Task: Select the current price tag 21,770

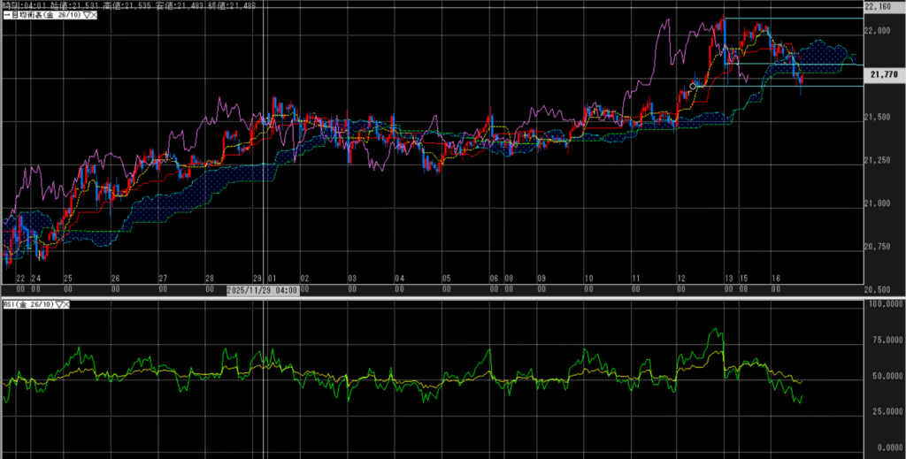Action: [x=885, y=75]
